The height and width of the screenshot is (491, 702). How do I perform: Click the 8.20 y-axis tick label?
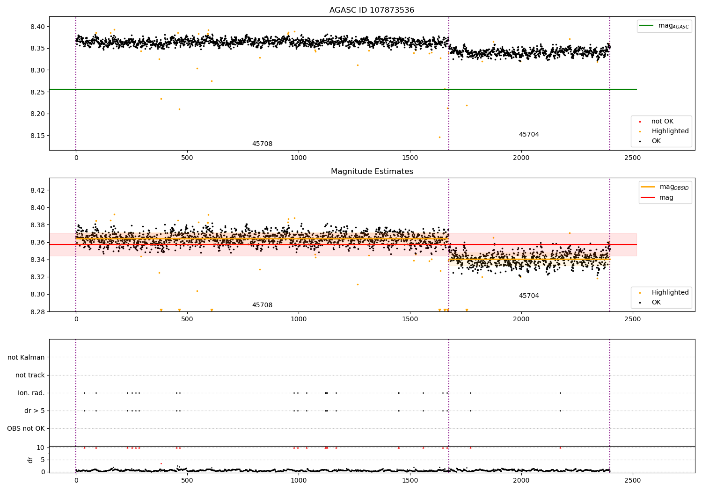coord(38,114)
